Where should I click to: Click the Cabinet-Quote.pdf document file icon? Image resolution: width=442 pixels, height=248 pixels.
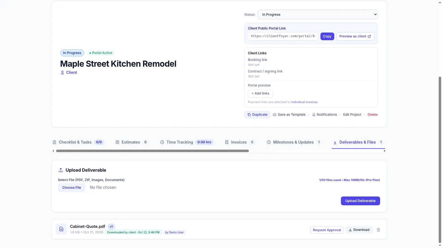(61, 229)
